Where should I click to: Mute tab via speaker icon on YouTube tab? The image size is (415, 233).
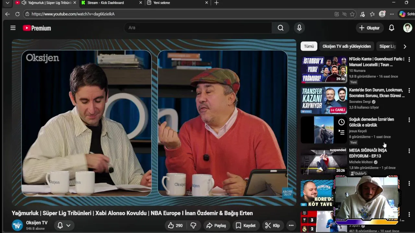point(24,3)
